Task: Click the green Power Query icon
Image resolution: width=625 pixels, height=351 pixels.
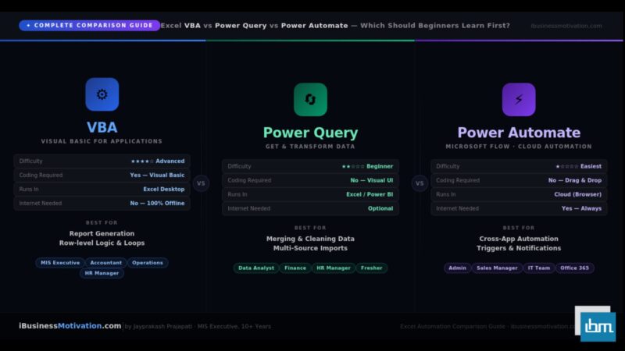Action: coord(310,99)
